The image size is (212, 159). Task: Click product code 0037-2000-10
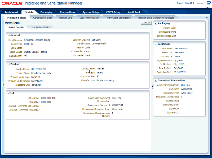pos(38,69)
